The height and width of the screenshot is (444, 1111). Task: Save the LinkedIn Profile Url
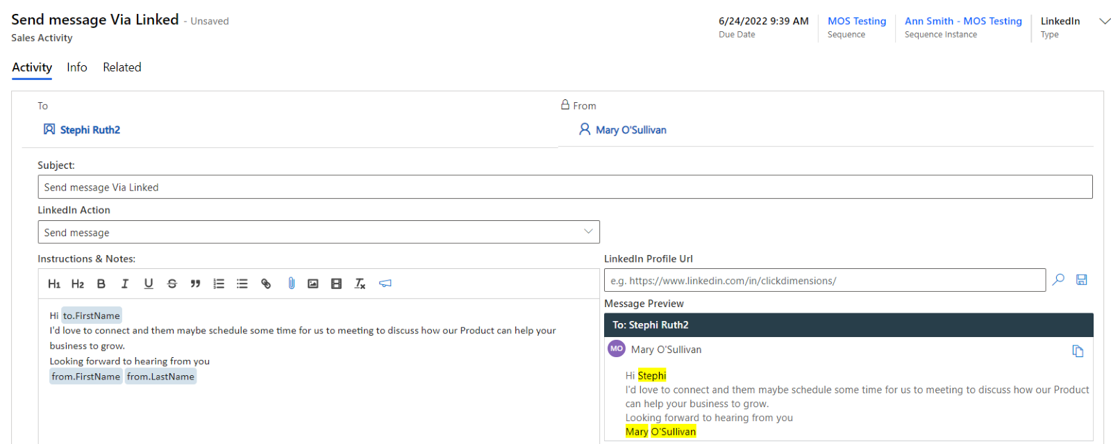(x=1082, y=279)
